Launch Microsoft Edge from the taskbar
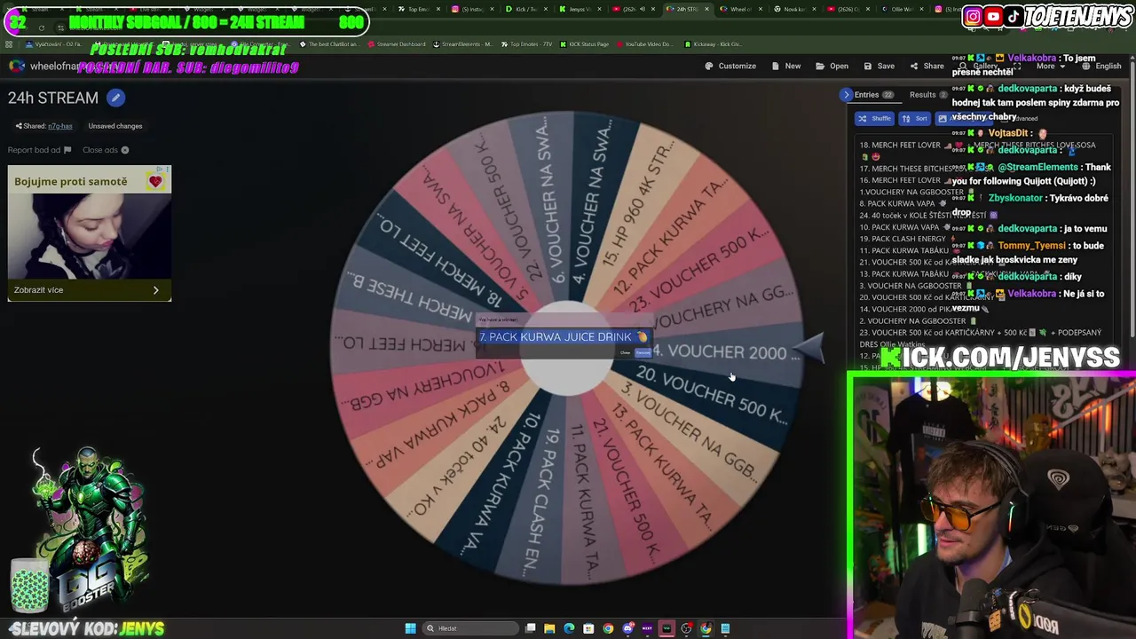1136x639 pixels. click(x=569, y=628)
